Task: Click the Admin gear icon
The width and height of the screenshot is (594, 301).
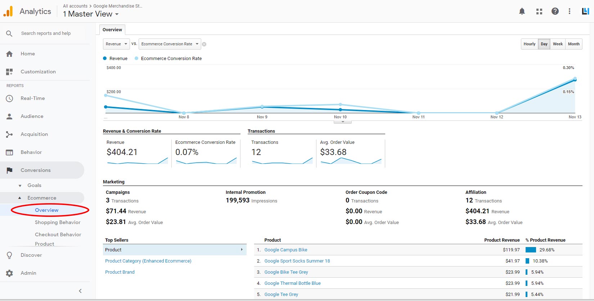Action: [9, 273]
